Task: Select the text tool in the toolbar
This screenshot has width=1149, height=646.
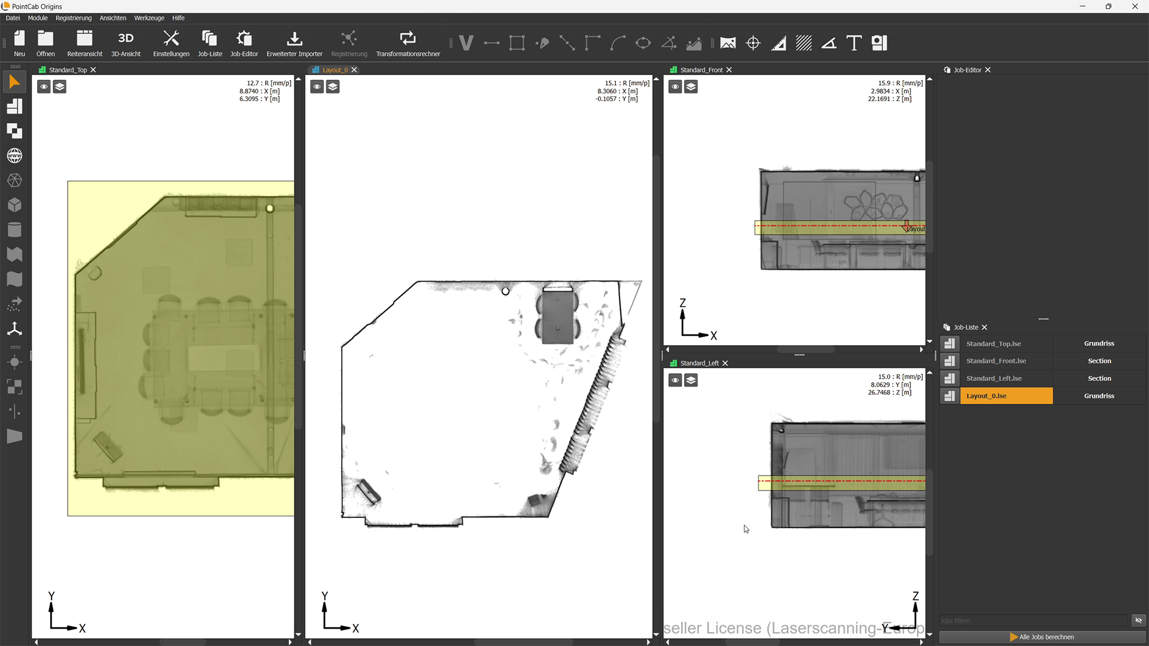Action: coord(854,43)
